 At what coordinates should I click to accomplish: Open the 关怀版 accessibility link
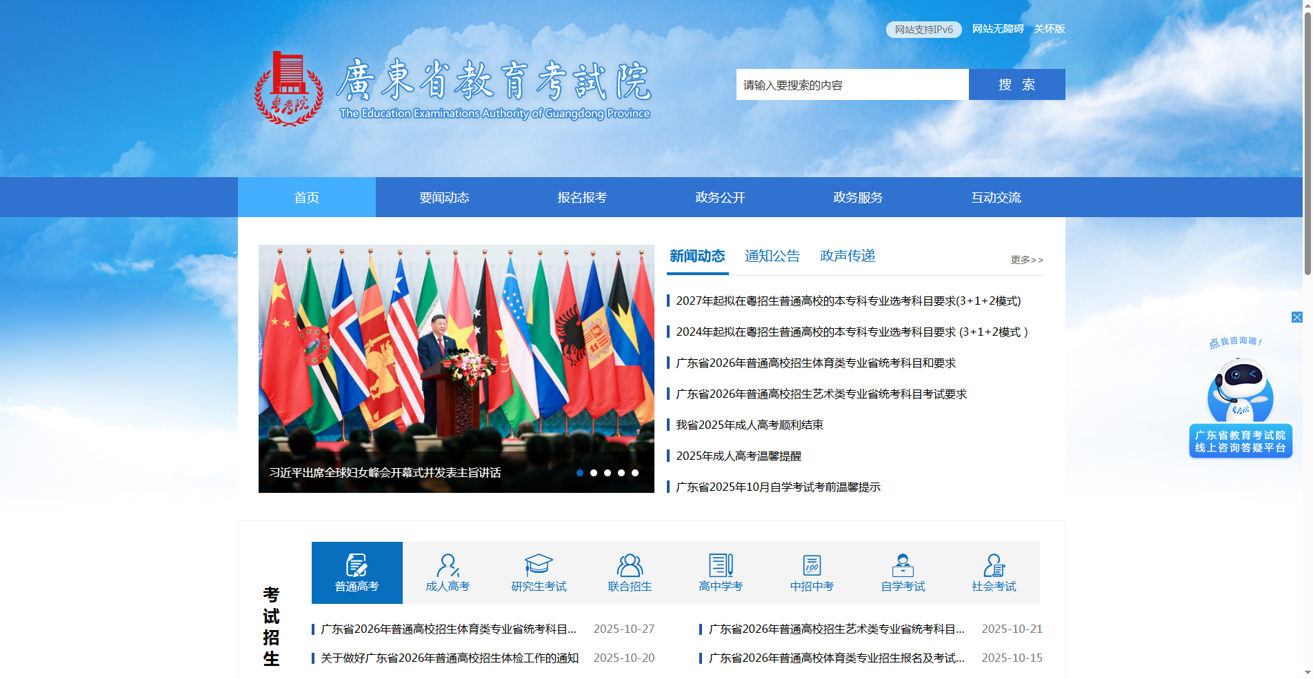click(x=1049, y=29)
